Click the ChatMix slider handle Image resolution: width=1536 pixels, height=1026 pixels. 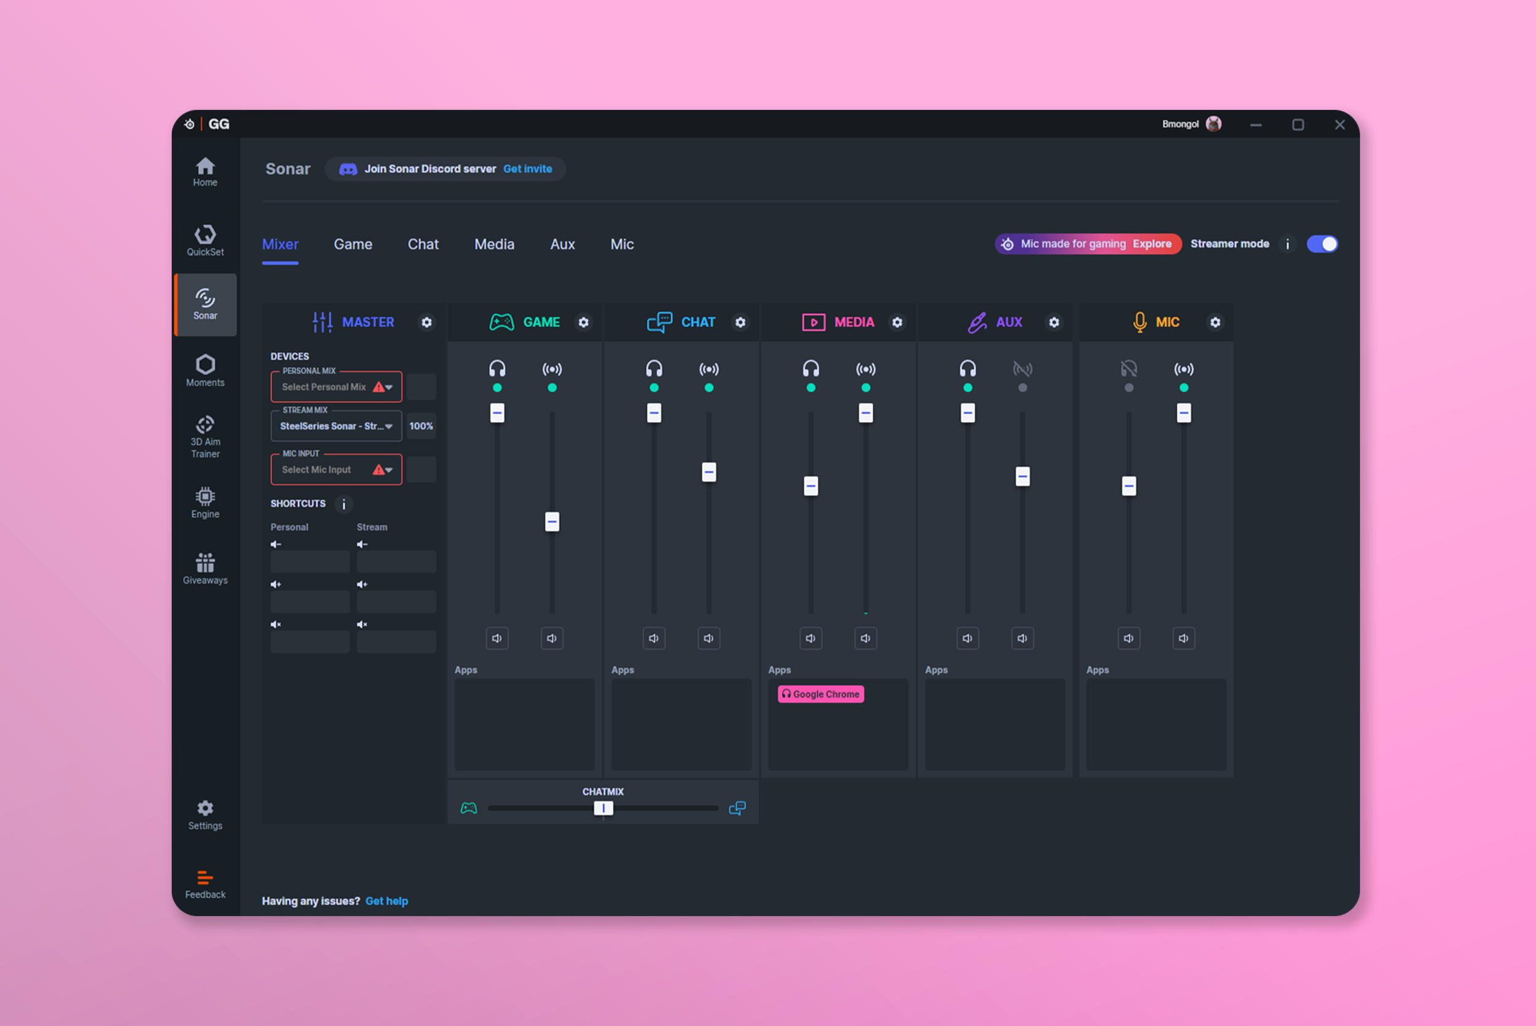(603, 808)
